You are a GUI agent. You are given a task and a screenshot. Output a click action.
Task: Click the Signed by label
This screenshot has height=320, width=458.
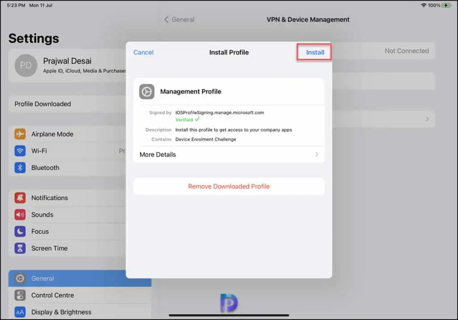pos(160,113)
